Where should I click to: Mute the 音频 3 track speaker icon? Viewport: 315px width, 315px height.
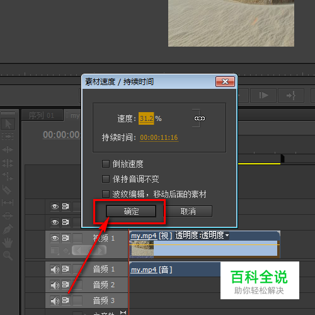pos(55,301)
